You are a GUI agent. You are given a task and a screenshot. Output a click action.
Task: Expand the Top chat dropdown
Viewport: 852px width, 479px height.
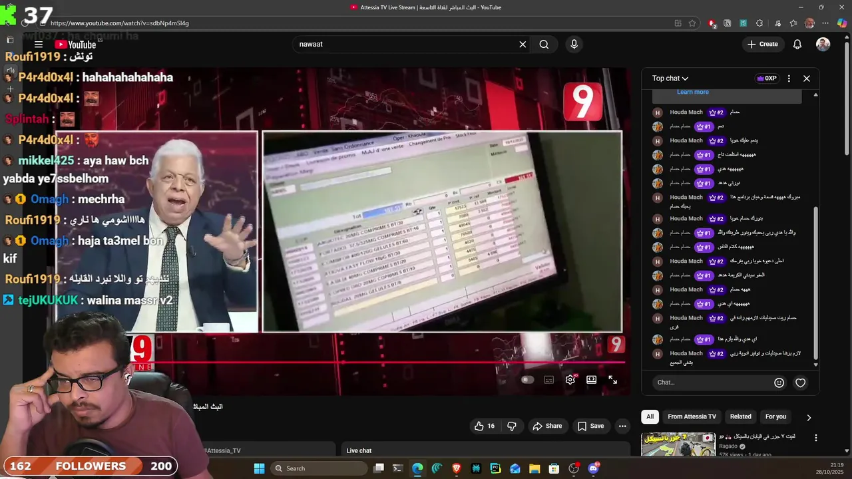tap(670, 79)
